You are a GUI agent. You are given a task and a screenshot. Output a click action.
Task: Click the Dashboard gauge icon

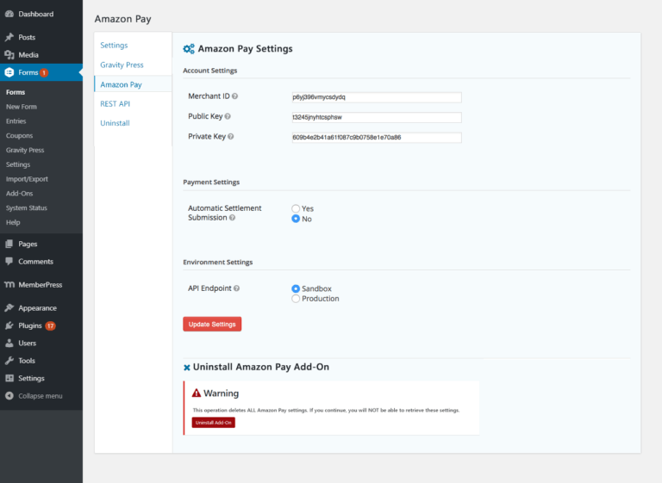[x=9, y=14]
